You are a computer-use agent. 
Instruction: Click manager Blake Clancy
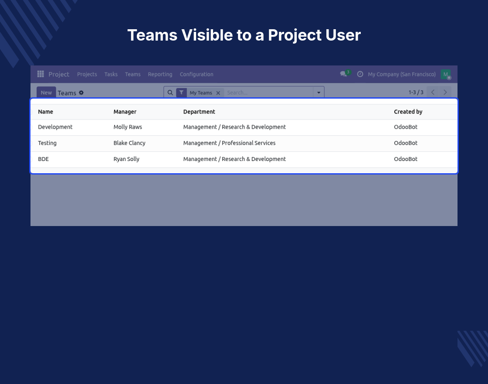pos(129,143)
